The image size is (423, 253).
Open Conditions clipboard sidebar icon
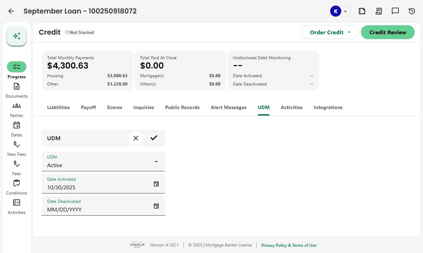[17, 183]
